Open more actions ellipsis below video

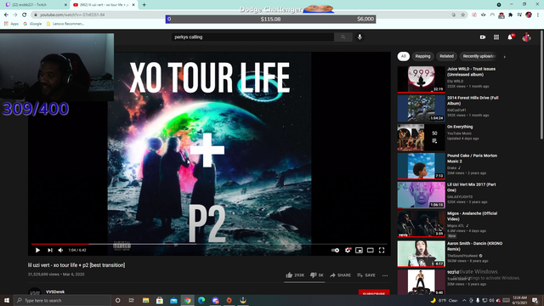[x=385, y=275]
